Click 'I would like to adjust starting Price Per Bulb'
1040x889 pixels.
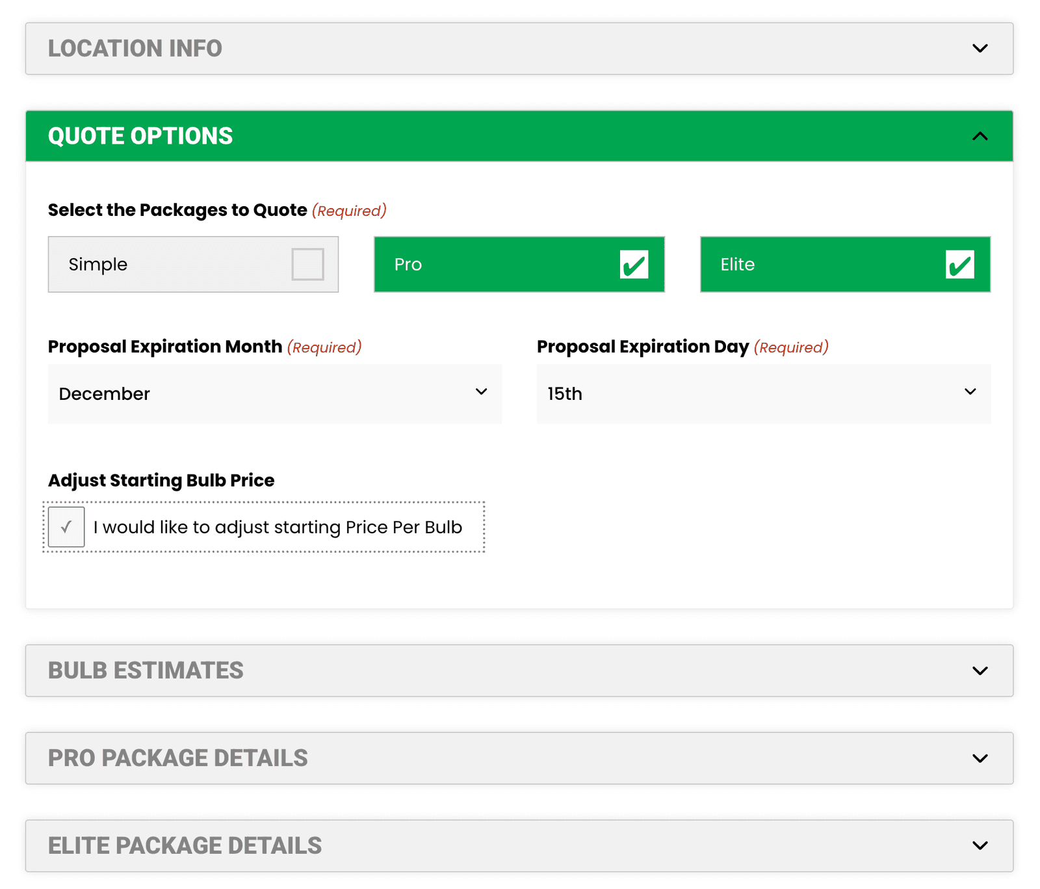point(278,527)
